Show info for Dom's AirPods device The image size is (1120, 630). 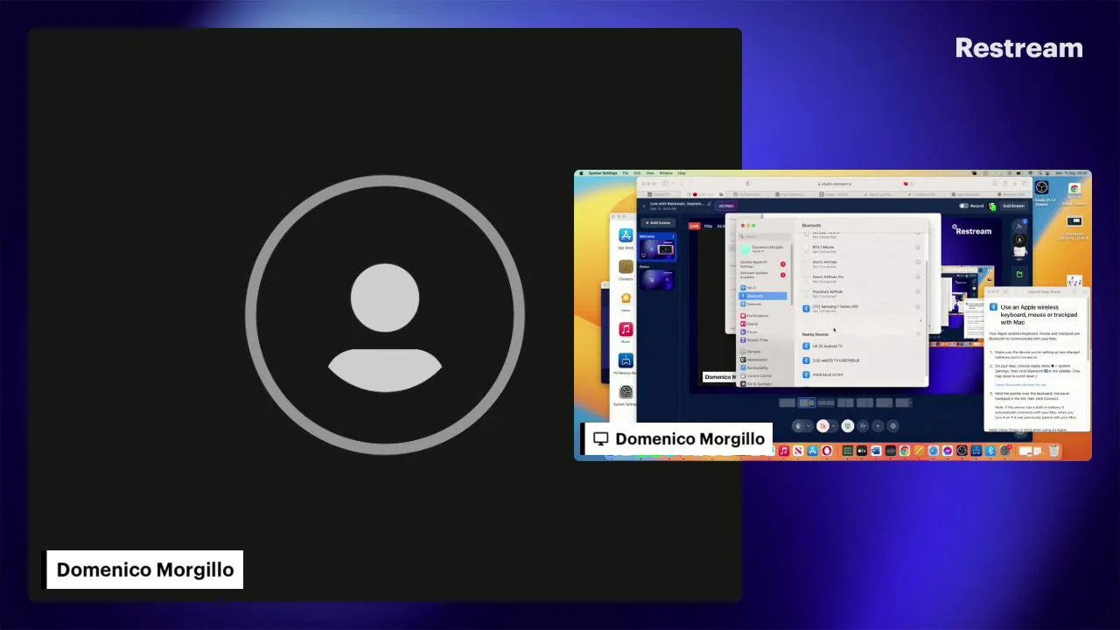pyautogui.click(x=918, y=262)
